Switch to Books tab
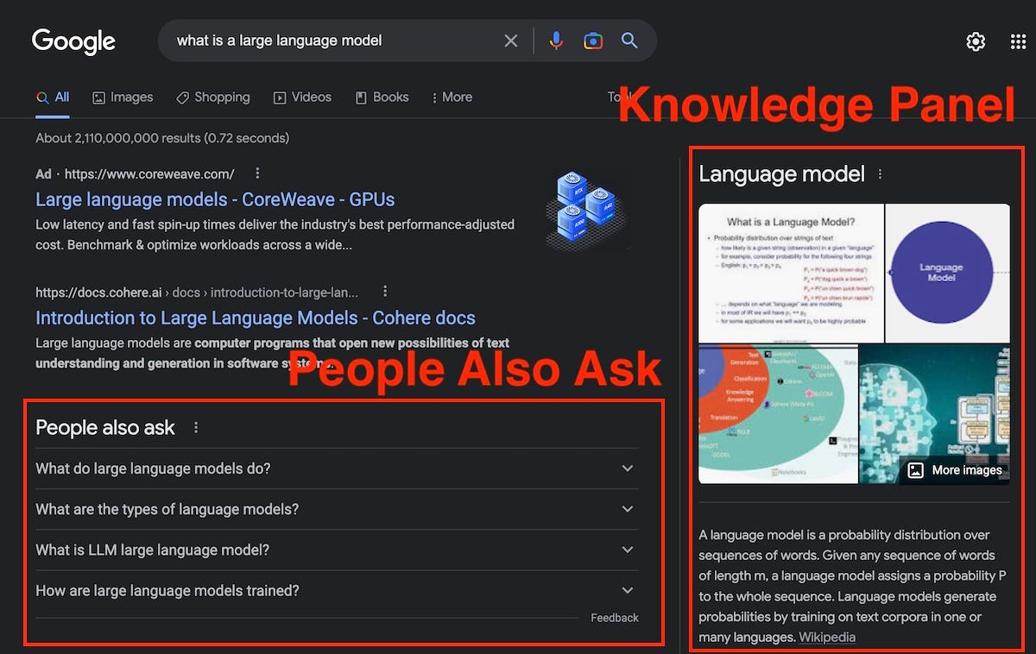Viewport: 1036px width, 654px height. 382,97
